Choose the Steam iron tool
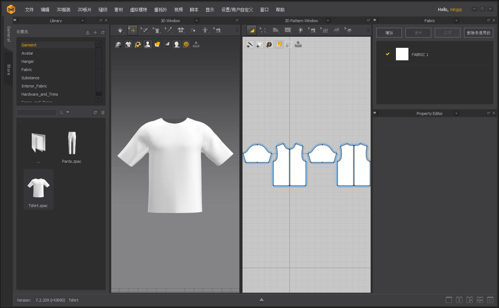 pyautogui.click(x=336, y=30)
